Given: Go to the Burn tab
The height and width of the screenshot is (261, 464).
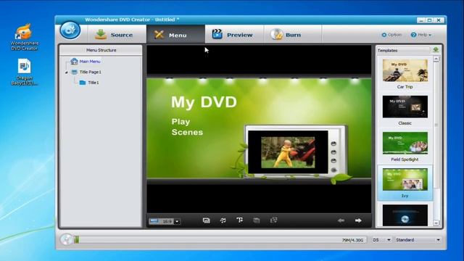Looking at the screenshot, I should point(292,35).
